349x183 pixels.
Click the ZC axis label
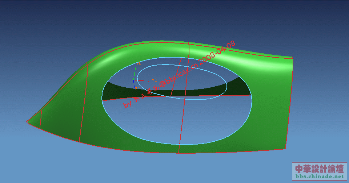point(137,89)
